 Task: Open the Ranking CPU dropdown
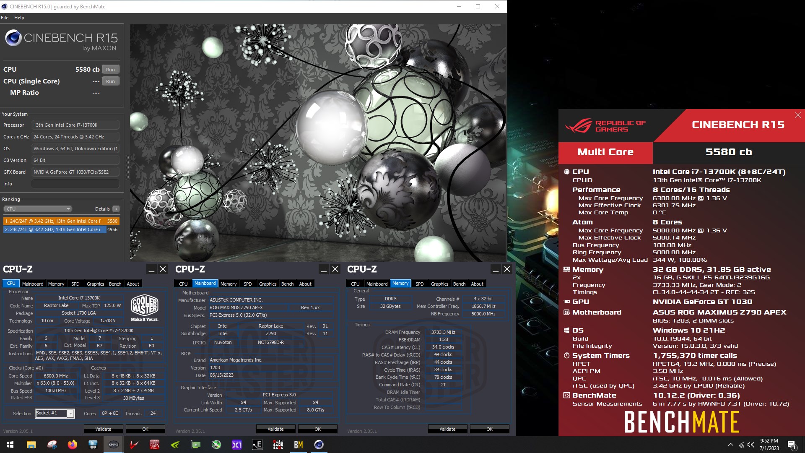pos(38,209)
